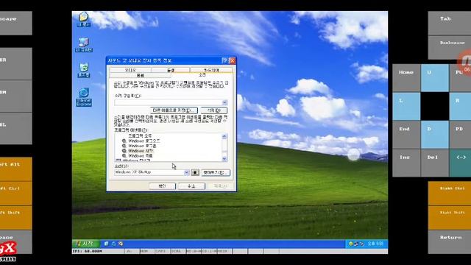
Task: Click the NUM indicator in the emulator status bar
Action: pyautogui.click(x=147, y=251)
